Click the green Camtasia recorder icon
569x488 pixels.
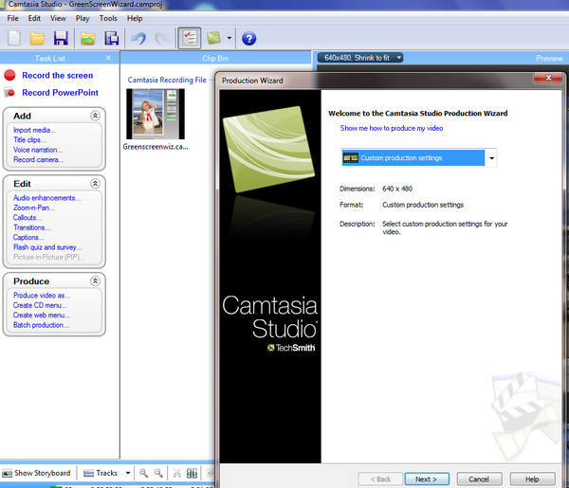[x=213, y=38]
